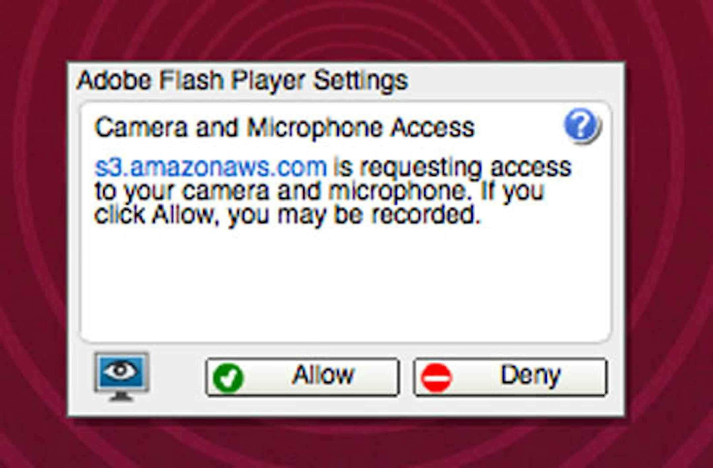The width and height of the screenshot is (713, 468).
Task: Click the red no-entry icon on Deny
Action: tap(436, 378)
